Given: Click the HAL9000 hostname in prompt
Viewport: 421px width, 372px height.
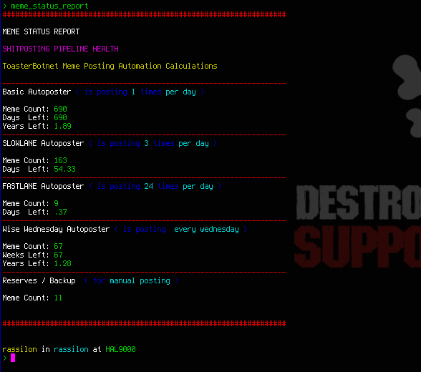Looking at the screenshot, I should [x=120, y=349].
